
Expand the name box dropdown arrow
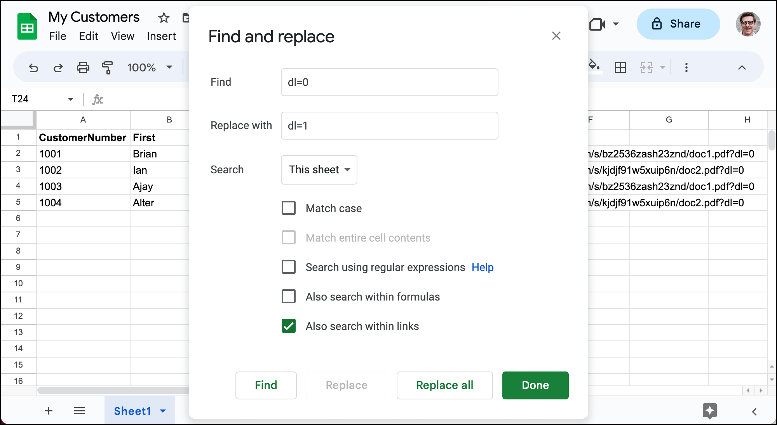tap(71, 99)
